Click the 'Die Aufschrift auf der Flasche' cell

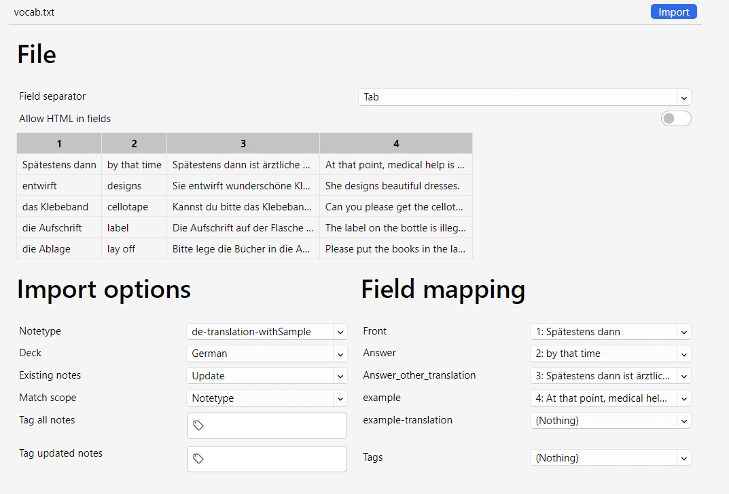pos(243,228)
